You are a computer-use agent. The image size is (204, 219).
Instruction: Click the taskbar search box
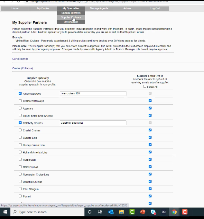47,212
